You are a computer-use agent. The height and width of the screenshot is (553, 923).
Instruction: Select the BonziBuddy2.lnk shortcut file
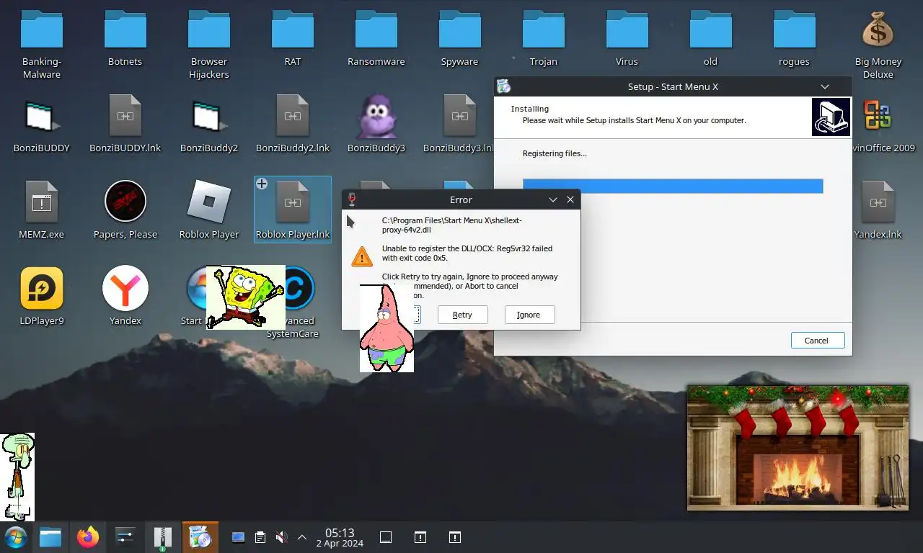coord(293,115)
